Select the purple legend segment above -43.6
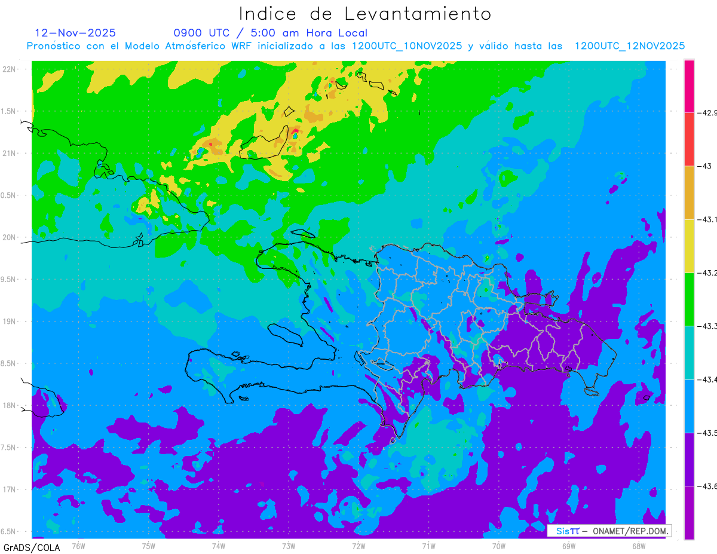The image size is (717, 554). 689,459
